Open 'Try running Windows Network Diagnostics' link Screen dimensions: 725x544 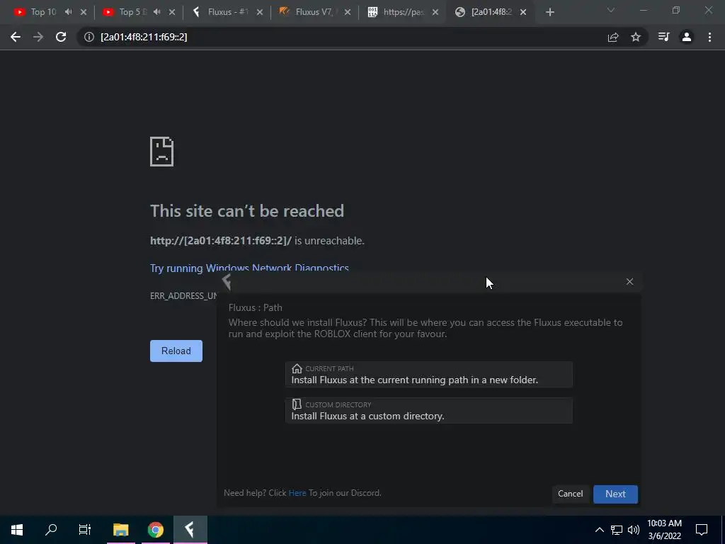click(249, 268)
